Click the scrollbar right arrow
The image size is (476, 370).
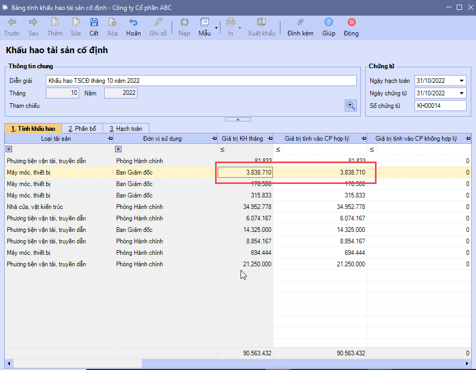[467, 363]
